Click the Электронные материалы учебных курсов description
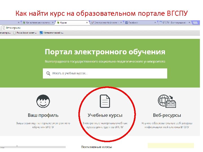The image size is (203, 152). 105,125
